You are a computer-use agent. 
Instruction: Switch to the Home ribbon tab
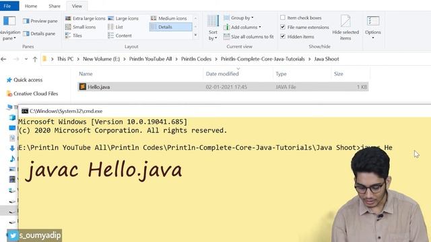[31, 6]
